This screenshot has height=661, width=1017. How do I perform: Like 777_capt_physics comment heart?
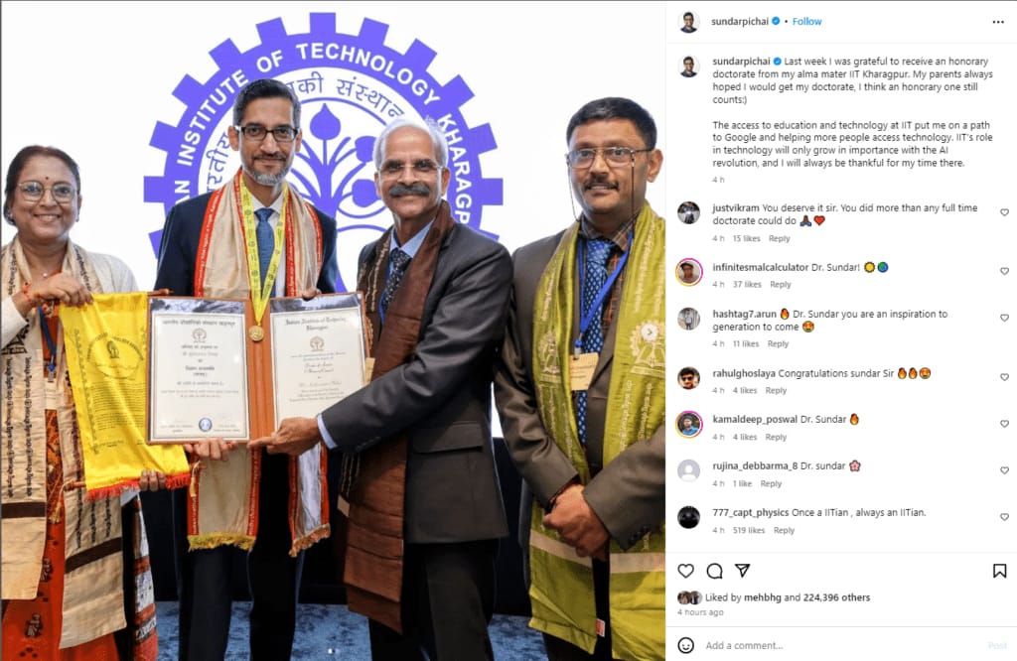(1004, 517)
